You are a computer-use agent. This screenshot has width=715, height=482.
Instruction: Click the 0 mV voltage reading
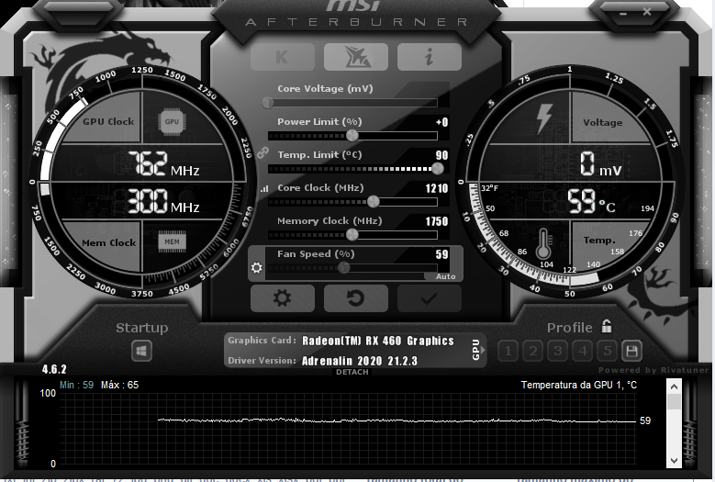600,164
